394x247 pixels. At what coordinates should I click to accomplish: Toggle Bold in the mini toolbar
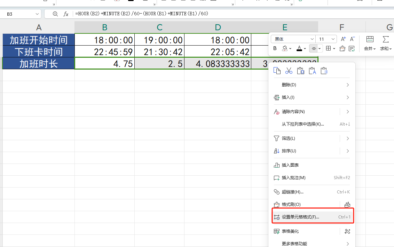tap(275, 48)
